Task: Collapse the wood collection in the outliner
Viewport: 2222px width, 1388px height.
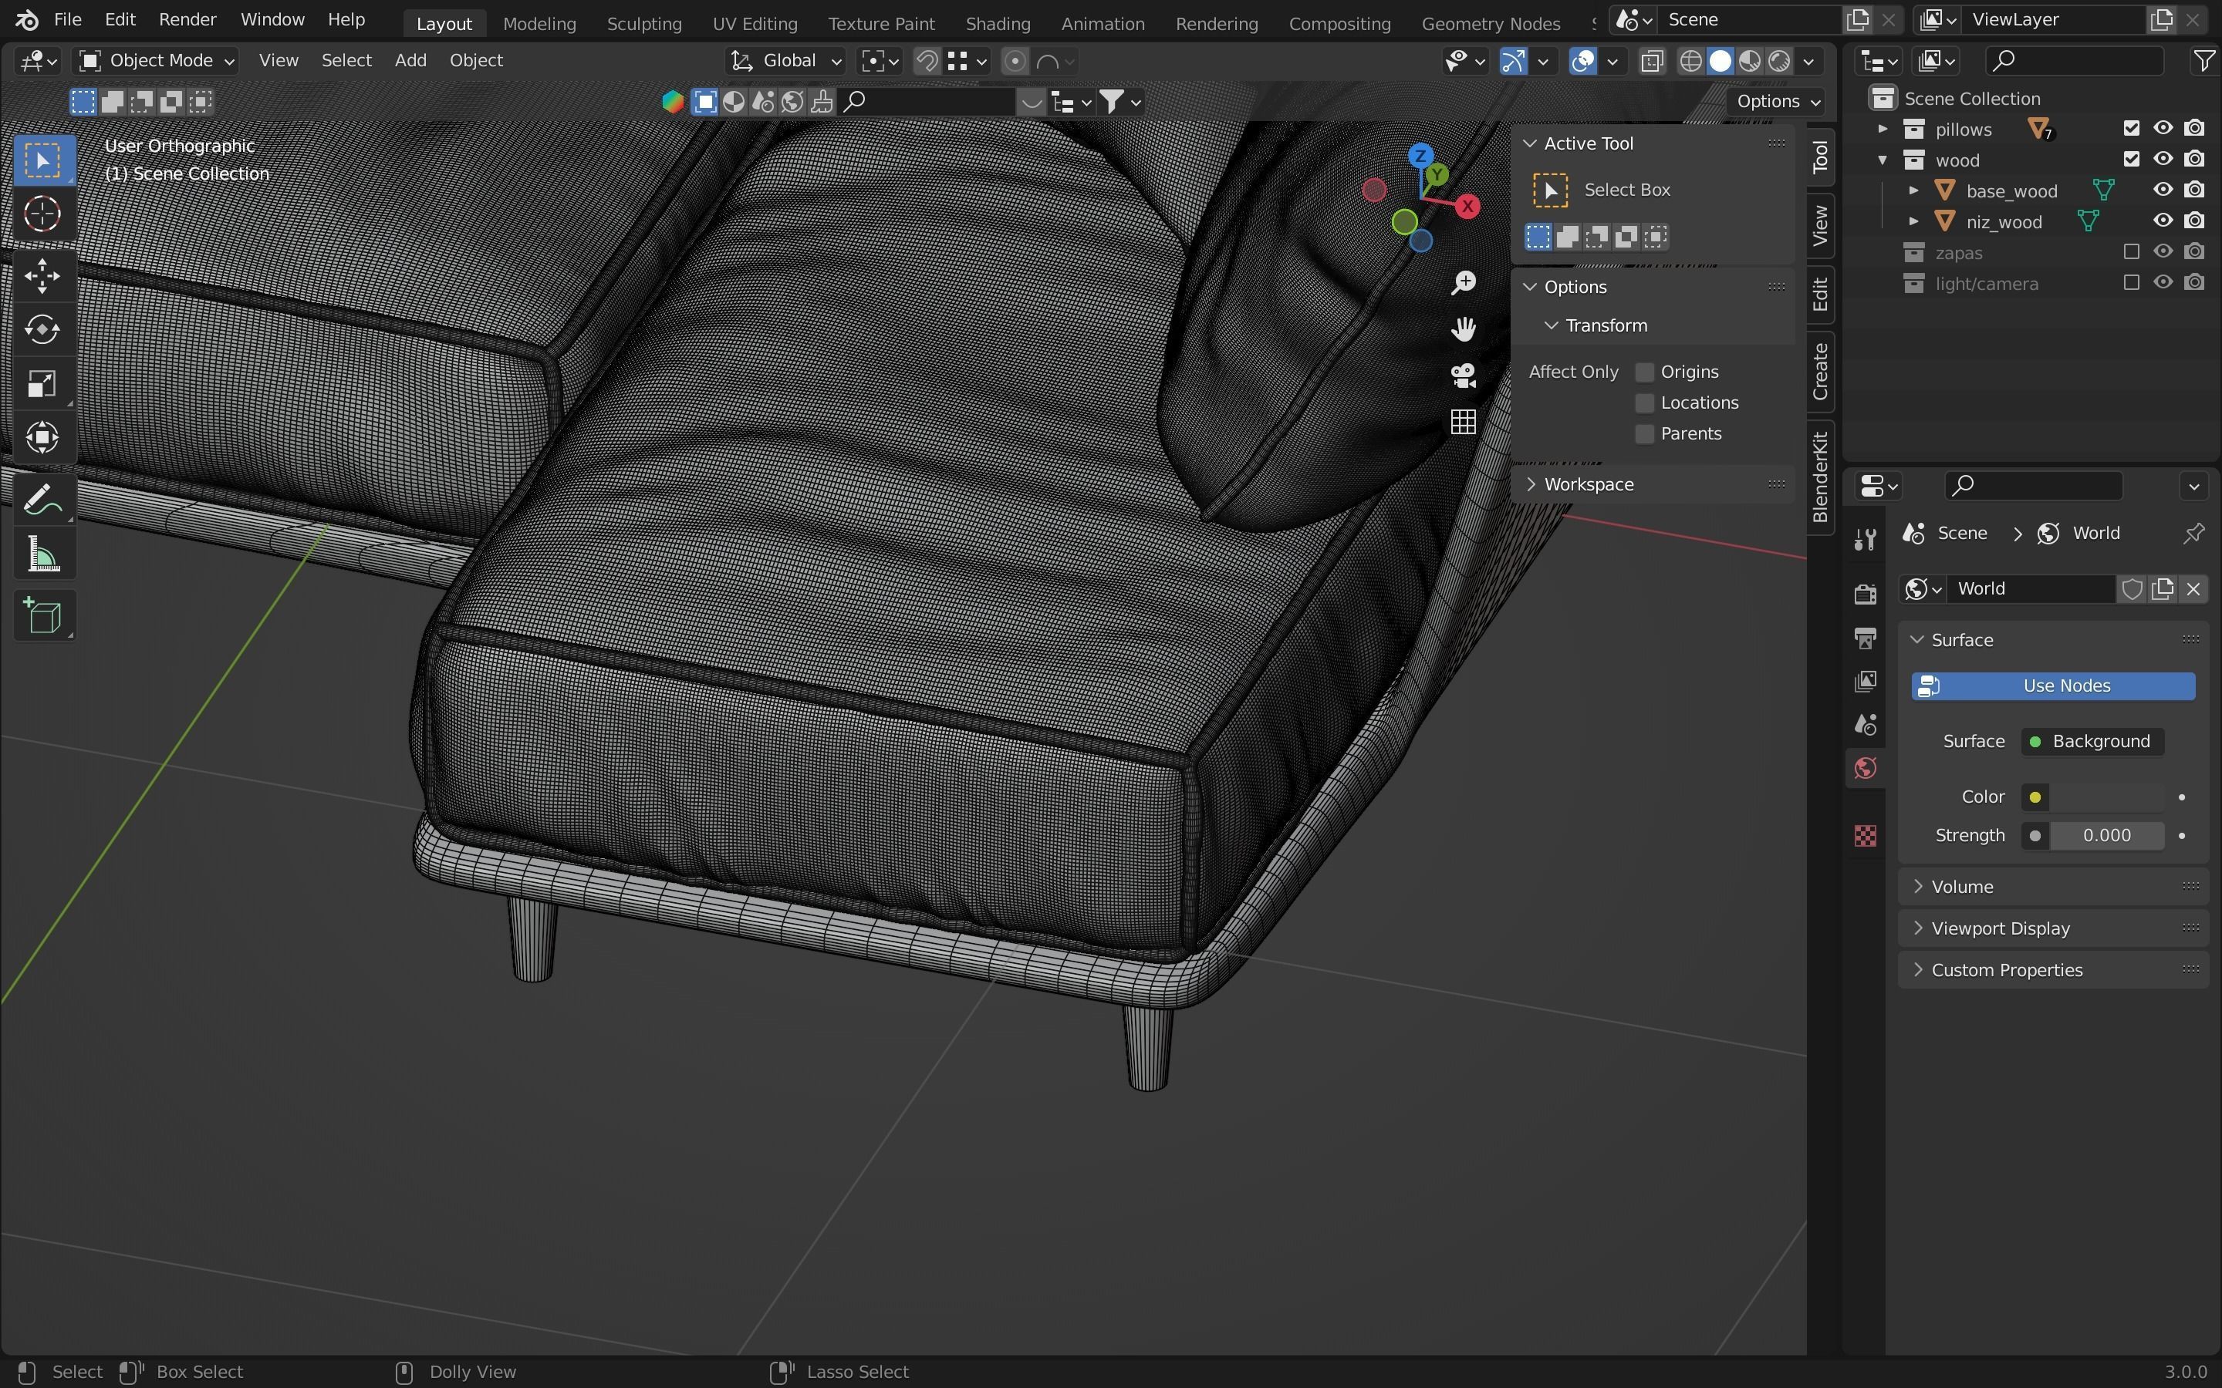Action: click(1881, 159)
